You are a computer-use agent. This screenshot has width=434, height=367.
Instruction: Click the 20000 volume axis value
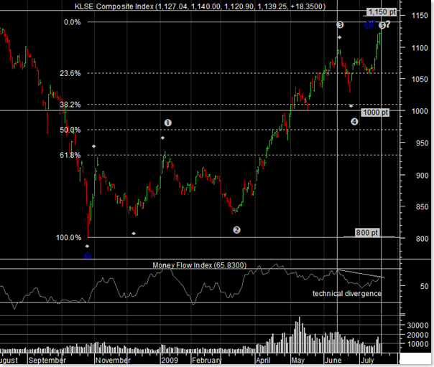click(x=417, y=335)
